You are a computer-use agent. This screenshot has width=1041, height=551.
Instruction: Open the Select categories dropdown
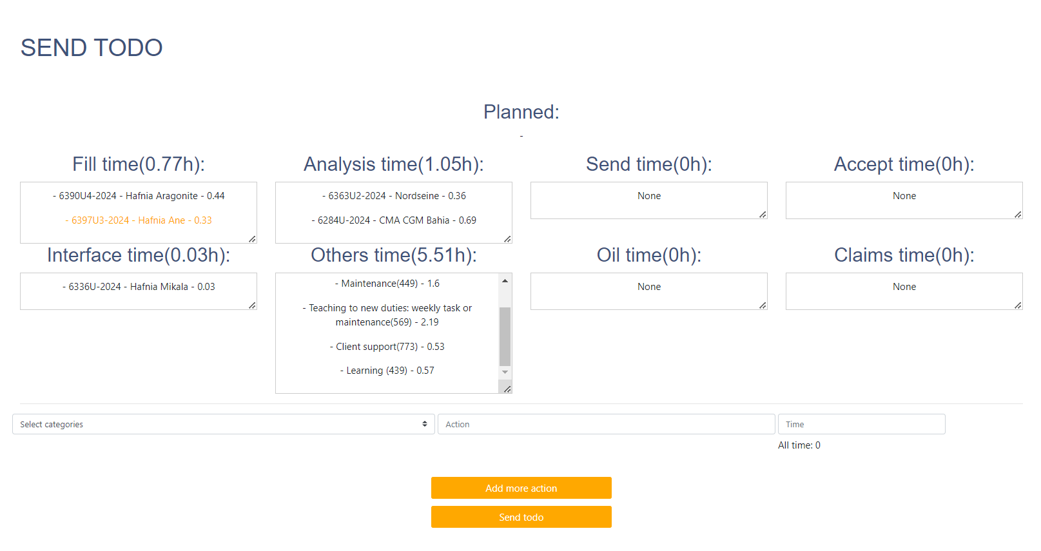tap(223, 424)
